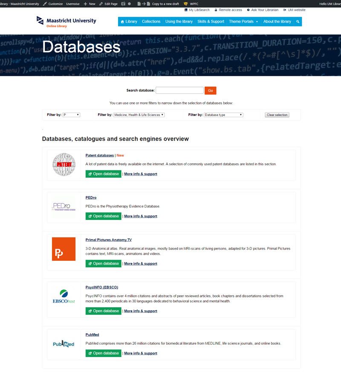
Task: Open Remote access with the lock icon
Action: (228, 10)
